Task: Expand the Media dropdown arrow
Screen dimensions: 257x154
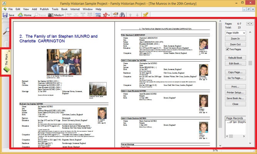Action: [63, 15]
